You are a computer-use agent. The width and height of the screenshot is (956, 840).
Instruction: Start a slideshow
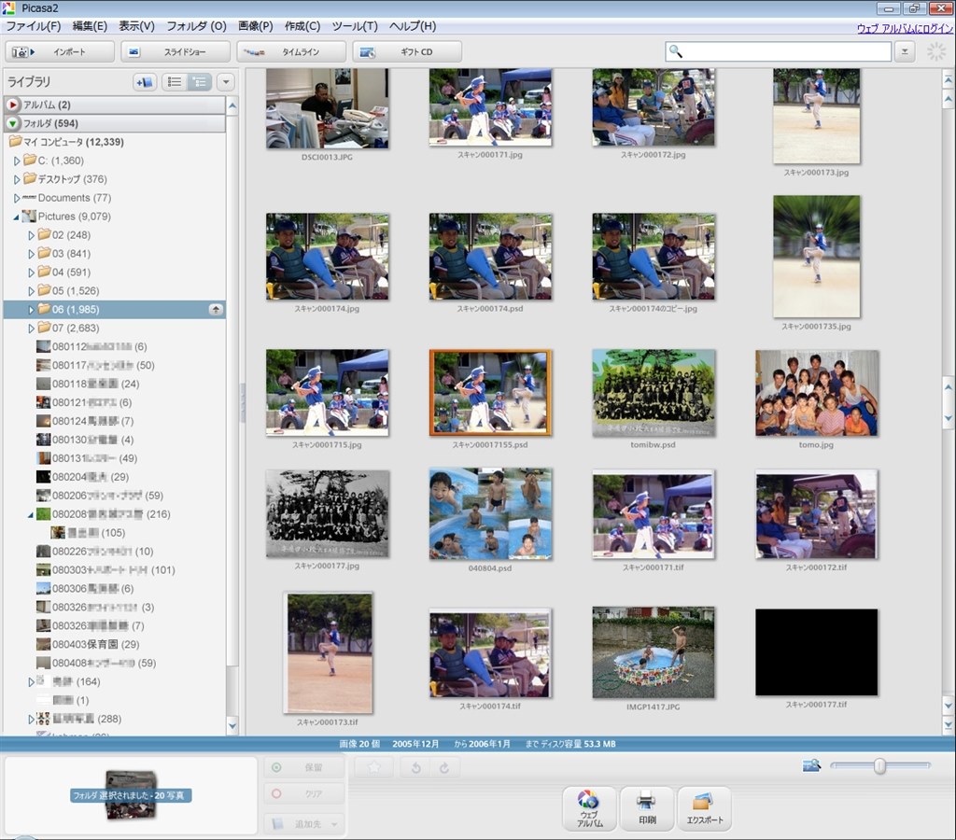(177, 51)
